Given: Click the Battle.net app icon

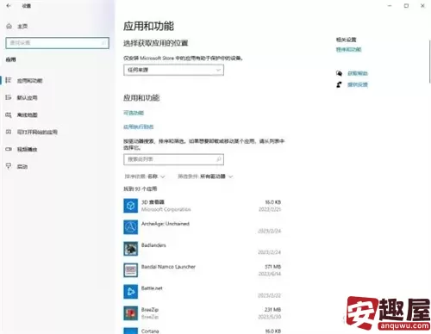Looking at the screenshot, I should 131,292.
